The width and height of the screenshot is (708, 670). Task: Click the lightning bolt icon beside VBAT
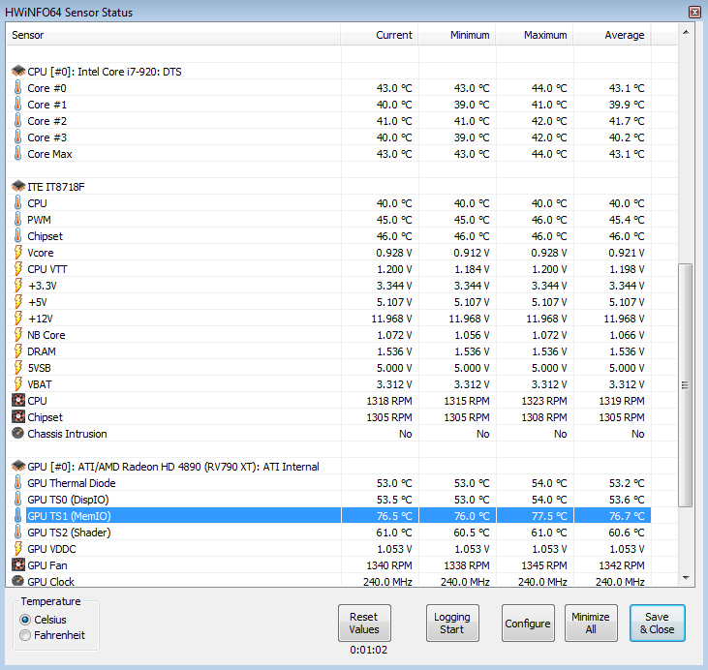coord(18,384)
